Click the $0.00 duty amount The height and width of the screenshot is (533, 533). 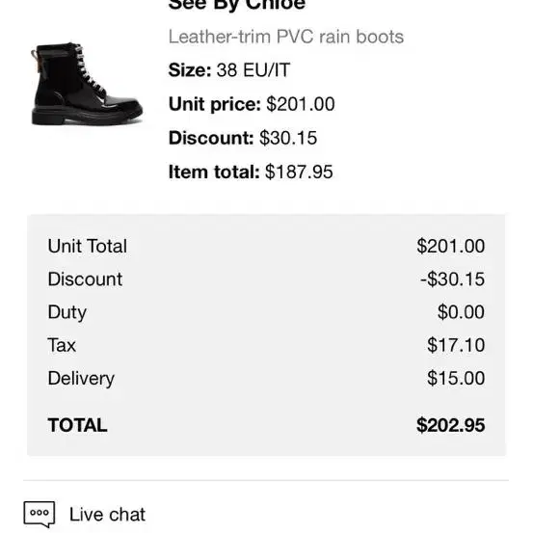461,312
